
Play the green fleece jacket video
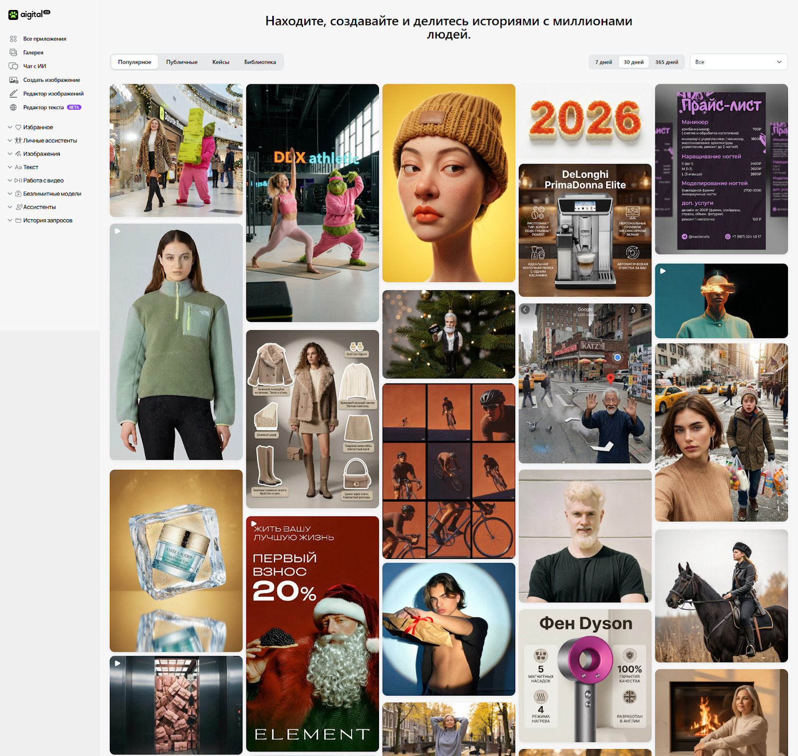tap(118, 231)
